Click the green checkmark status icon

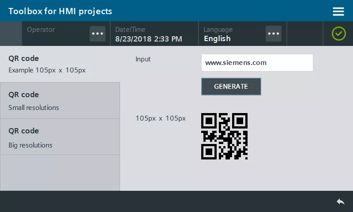point(338,34)
